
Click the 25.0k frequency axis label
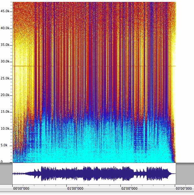tap(5, 78)
